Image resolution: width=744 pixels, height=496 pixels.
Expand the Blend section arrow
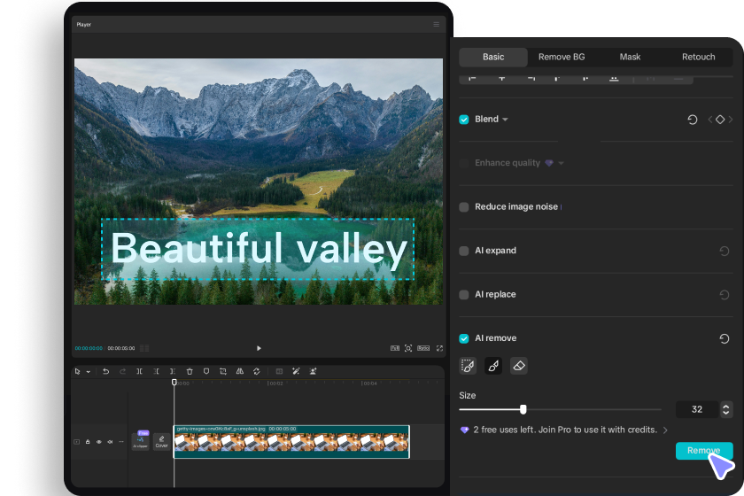pyautogui.click(x=505, y=120)
